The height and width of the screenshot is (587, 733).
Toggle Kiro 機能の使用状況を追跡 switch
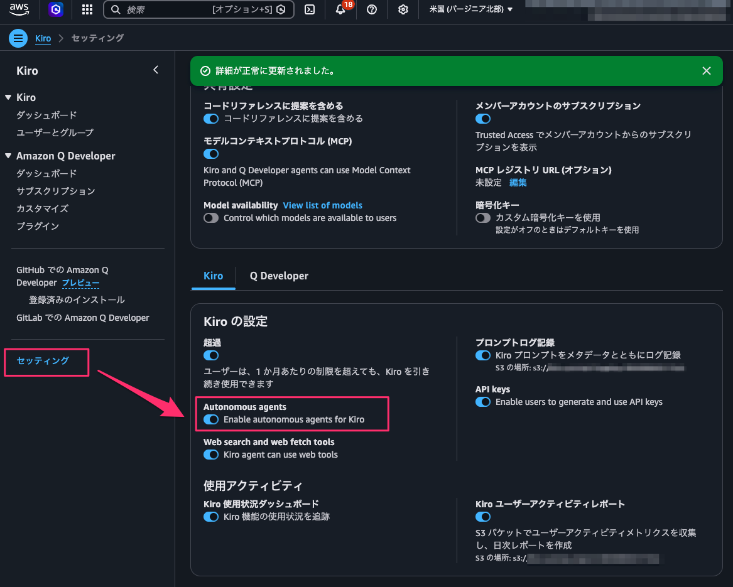point(211,517)
